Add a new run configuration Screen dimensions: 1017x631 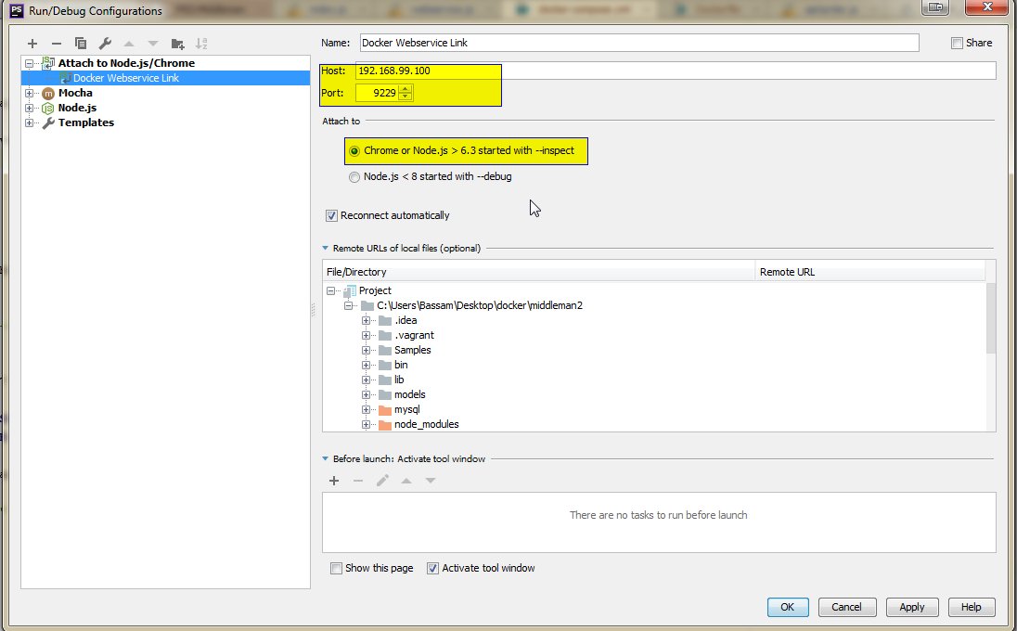(32, 43)
